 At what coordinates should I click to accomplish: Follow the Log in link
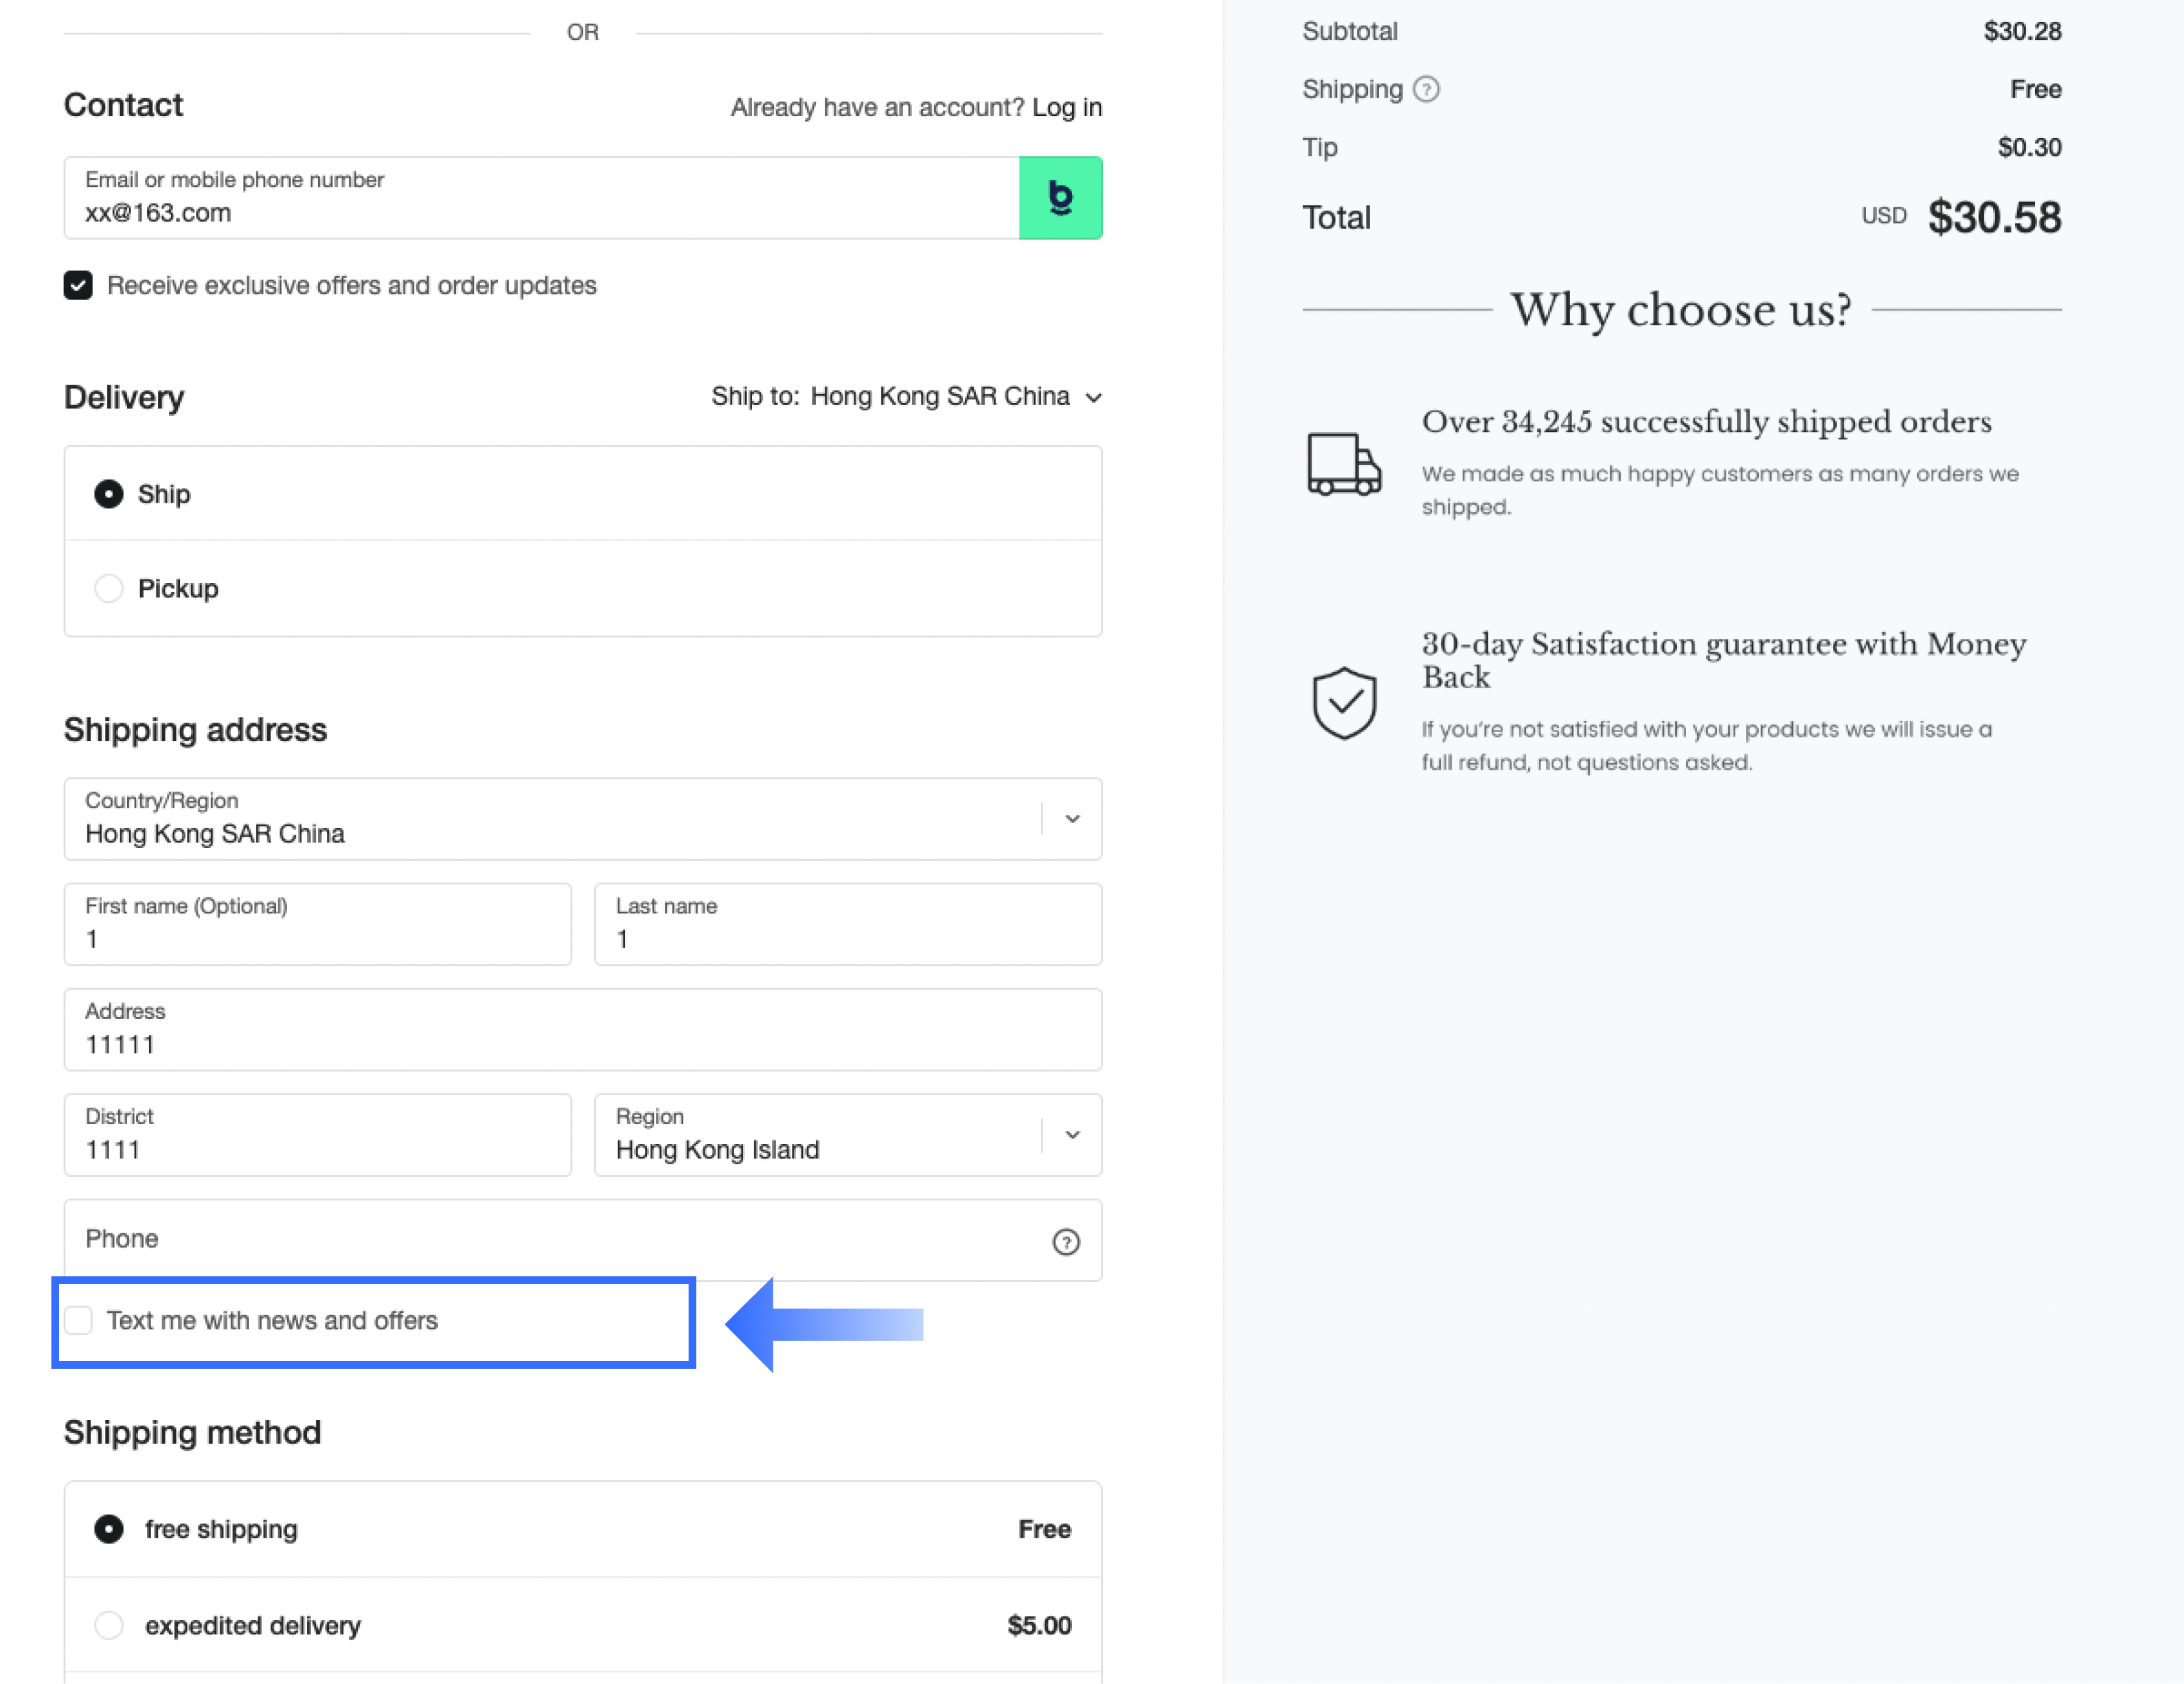(x=1067, y=107)
